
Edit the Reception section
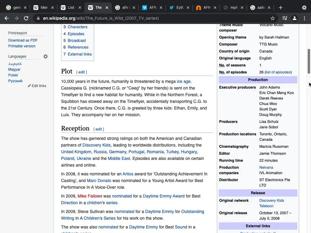coord(99,129)
